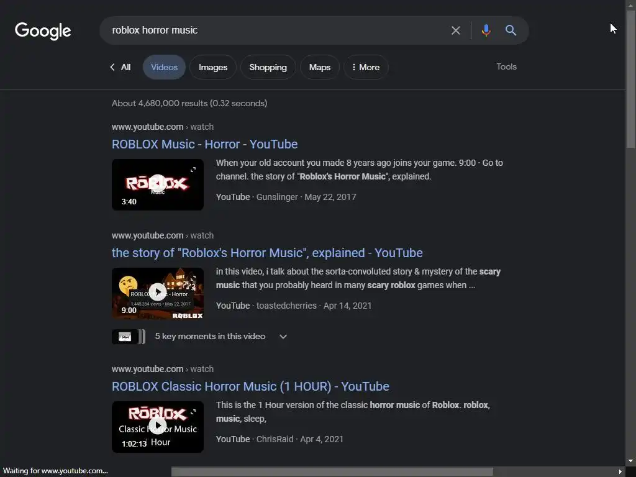The image size is (636, 477).
Task: Play the ROBLOX Music - Horror video thumbnail
Action: point(158,184)
